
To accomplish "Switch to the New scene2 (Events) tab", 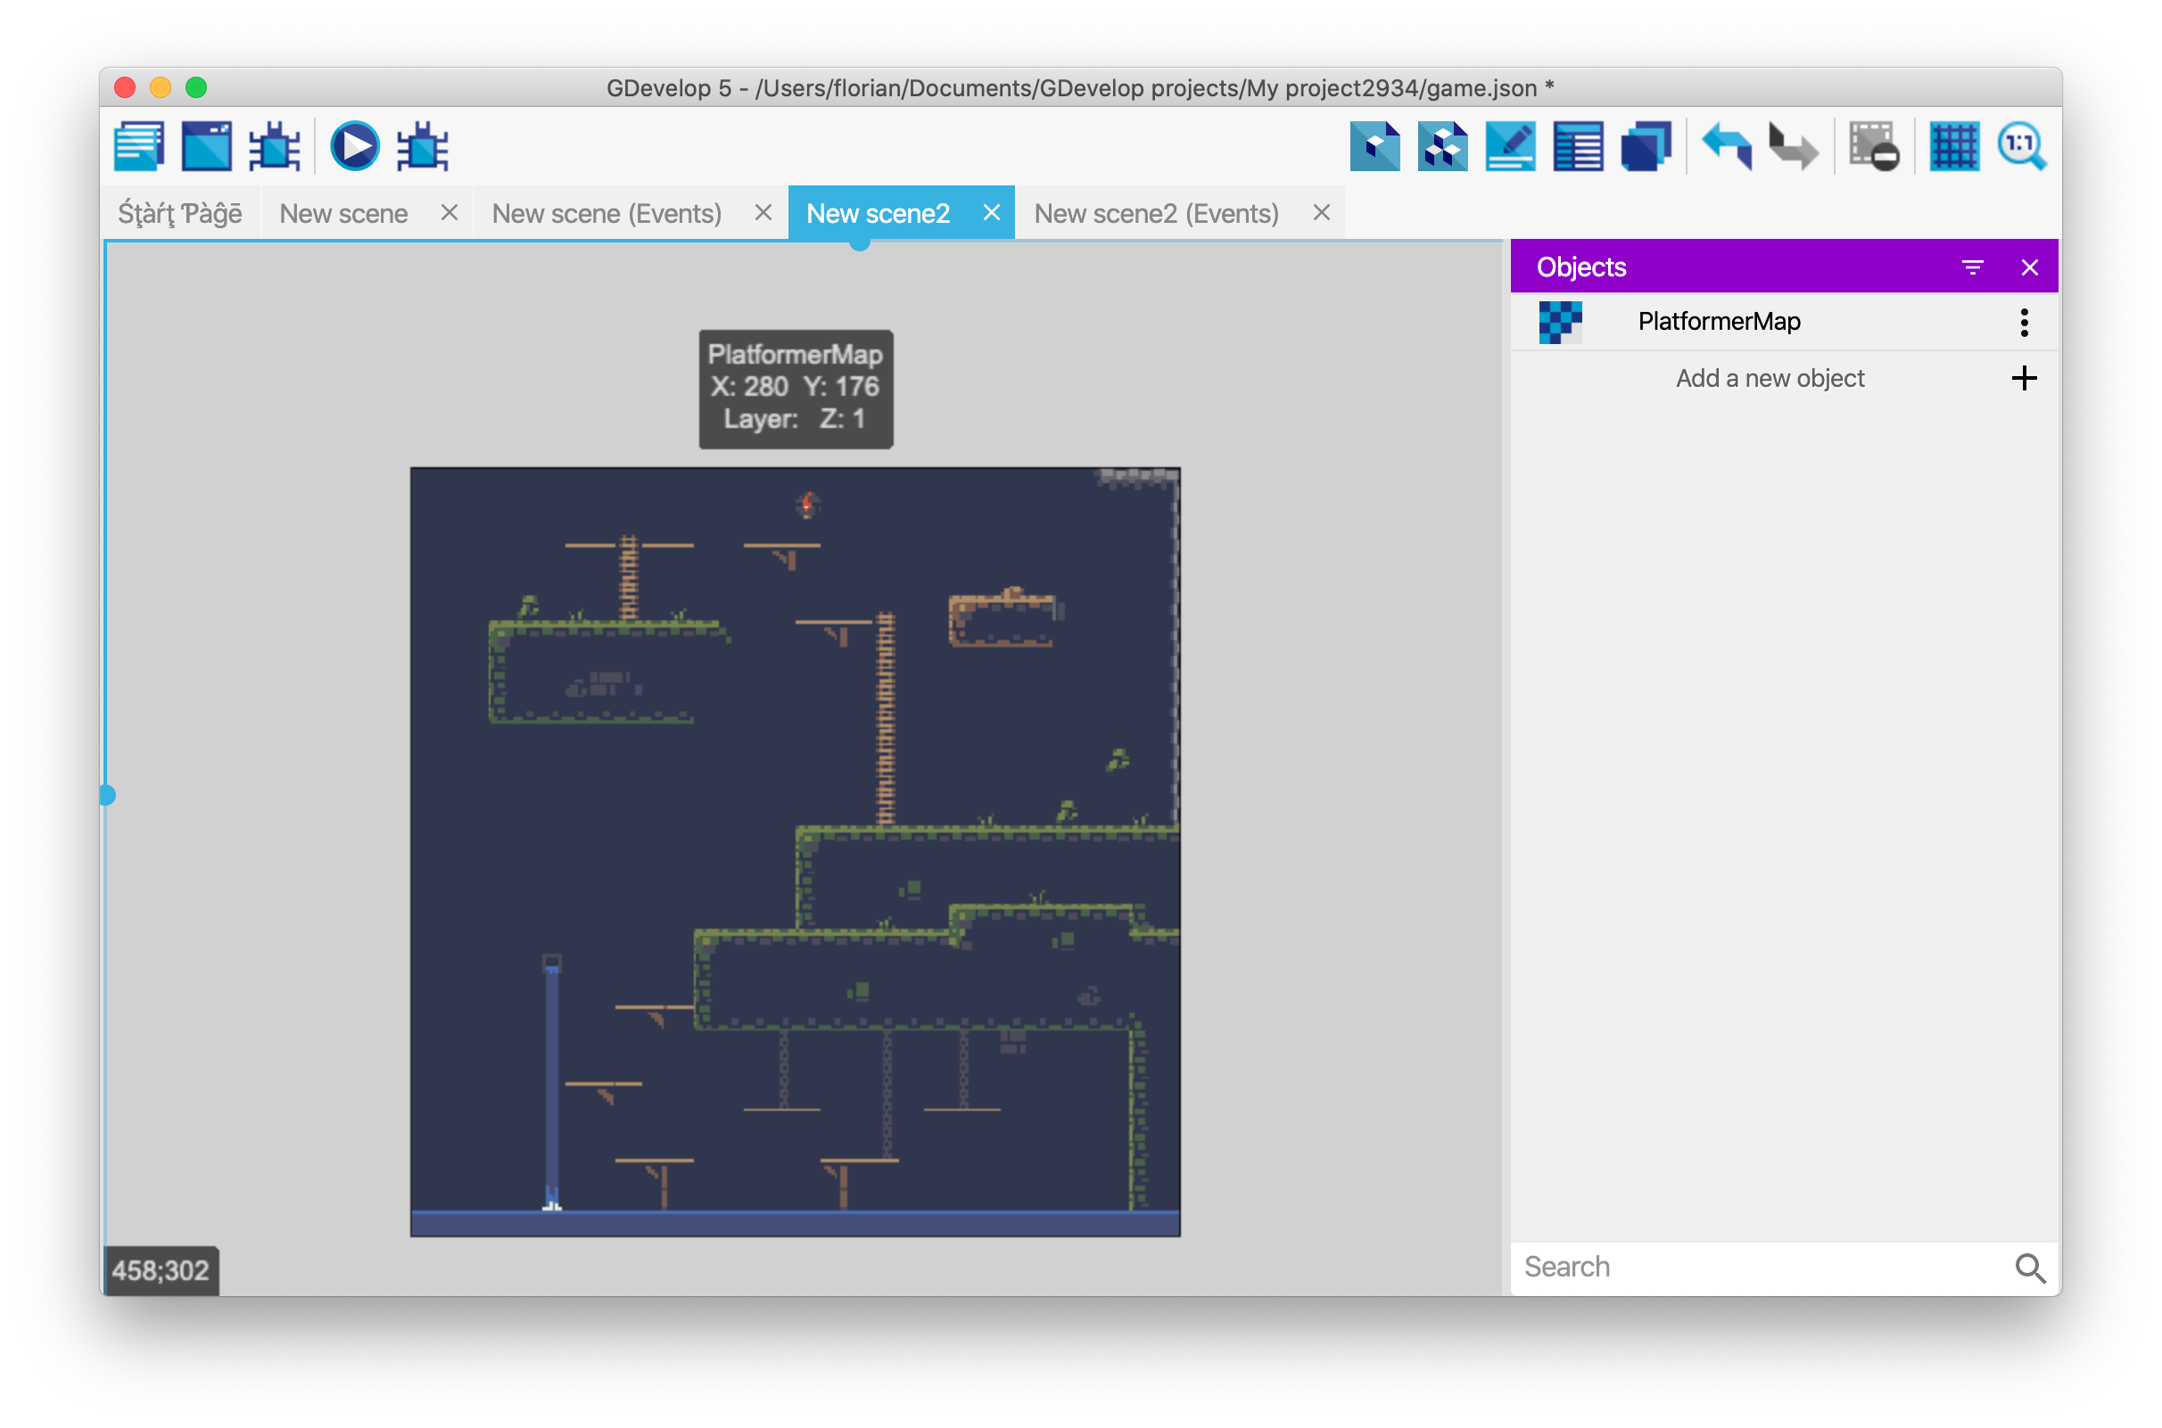I will [x=1155, y=213].
